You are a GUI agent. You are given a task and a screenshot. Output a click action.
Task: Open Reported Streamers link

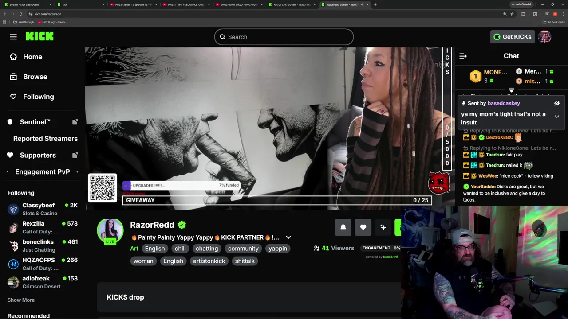pyautogui.click(x=45, y=139)
